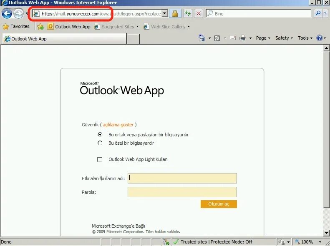Click the açıklama göster link
This screenshot has width=330, height=246.
click(118, 125)
